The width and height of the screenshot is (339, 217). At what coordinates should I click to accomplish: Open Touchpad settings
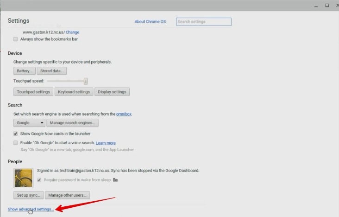coord(33,92)
